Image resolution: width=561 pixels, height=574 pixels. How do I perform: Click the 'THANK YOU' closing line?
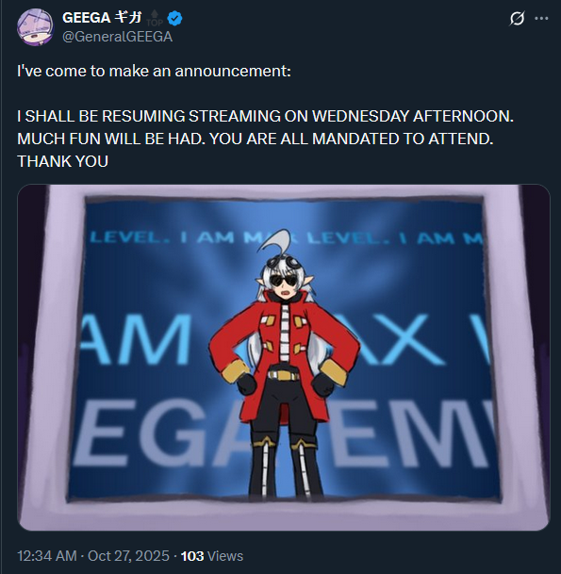pos(62,161)
